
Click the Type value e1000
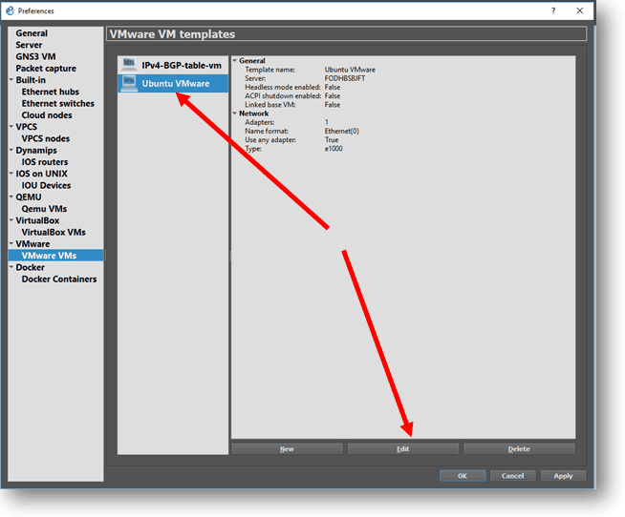pyautogui.click(x=334, y=149)
